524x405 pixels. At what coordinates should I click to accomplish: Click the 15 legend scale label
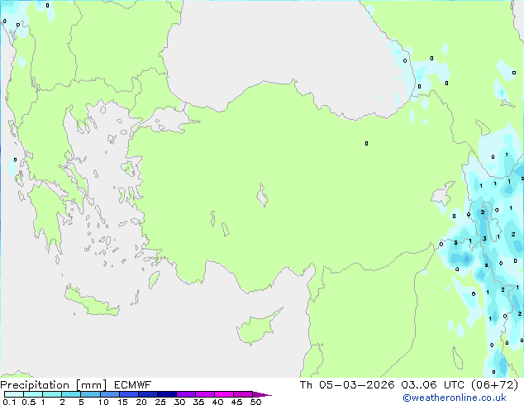click(122, 402)
